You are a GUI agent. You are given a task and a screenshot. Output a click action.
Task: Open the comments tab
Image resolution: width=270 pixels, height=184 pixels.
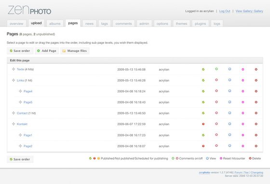(123, 24)
